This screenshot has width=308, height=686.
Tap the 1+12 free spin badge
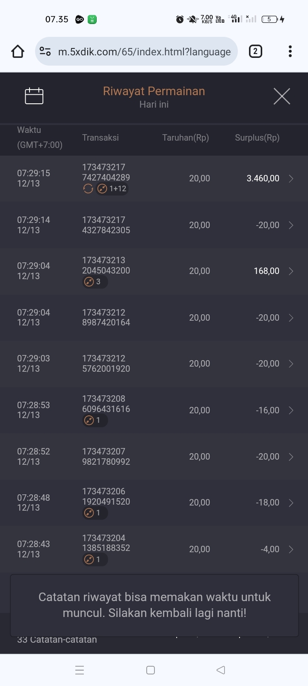[113, 189]
